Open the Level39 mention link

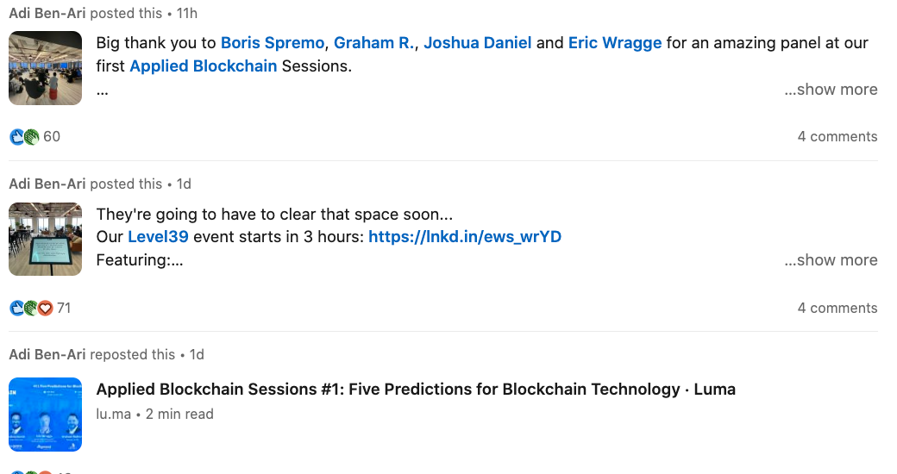click(x=158, y=237)
